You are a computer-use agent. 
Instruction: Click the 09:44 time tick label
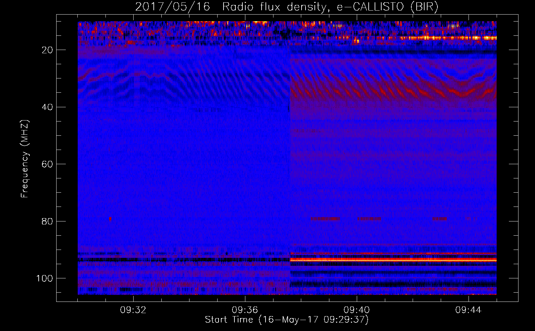pyautogui.click(x=469, y=310)
